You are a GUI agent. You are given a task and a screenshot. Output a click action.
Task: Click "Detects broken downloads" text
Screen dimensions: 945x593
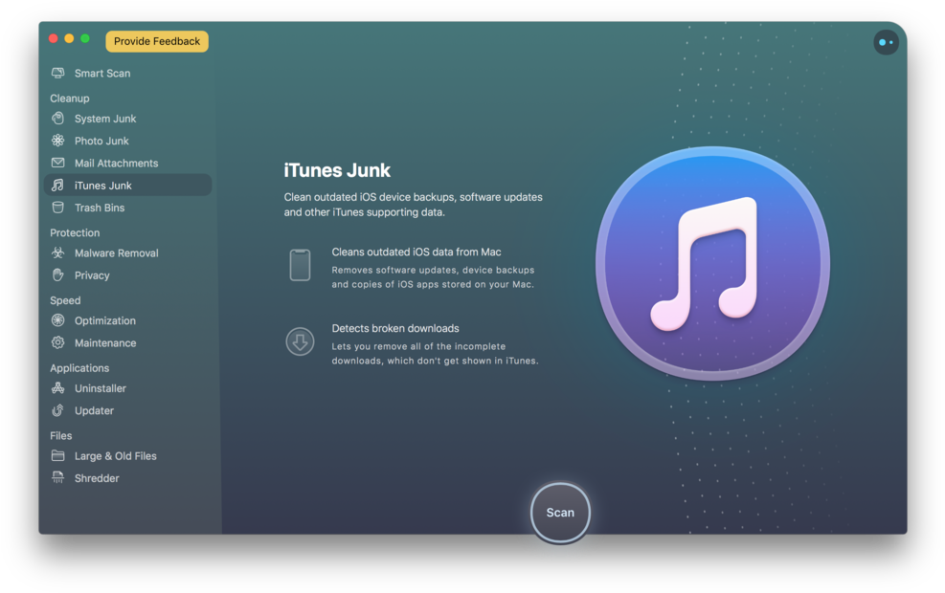click(x=395, y=328)
